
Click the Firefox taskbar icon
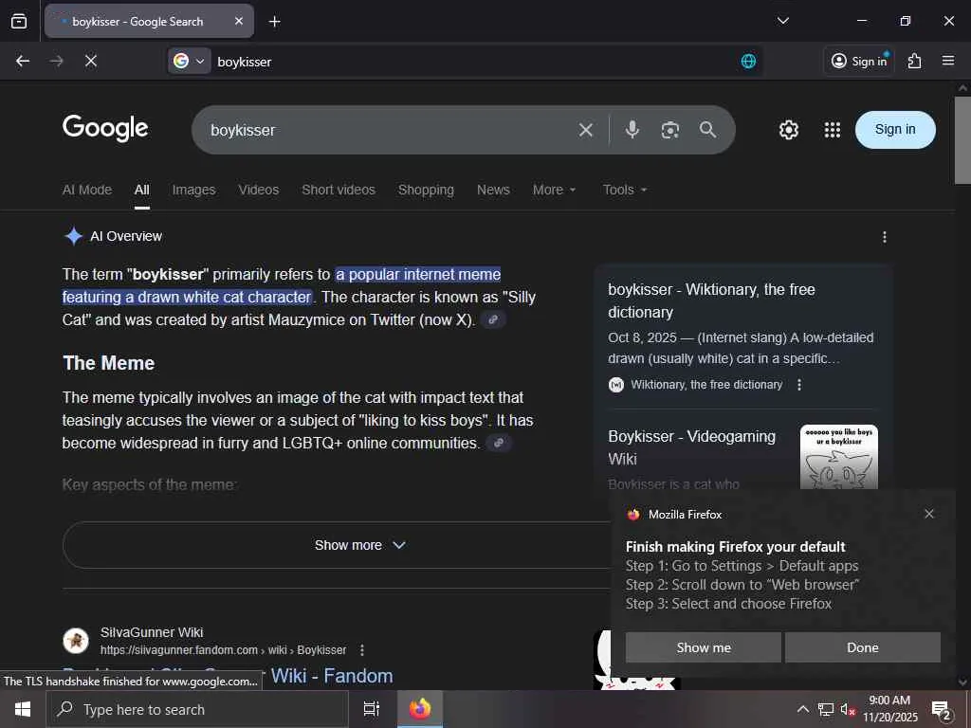420,709
